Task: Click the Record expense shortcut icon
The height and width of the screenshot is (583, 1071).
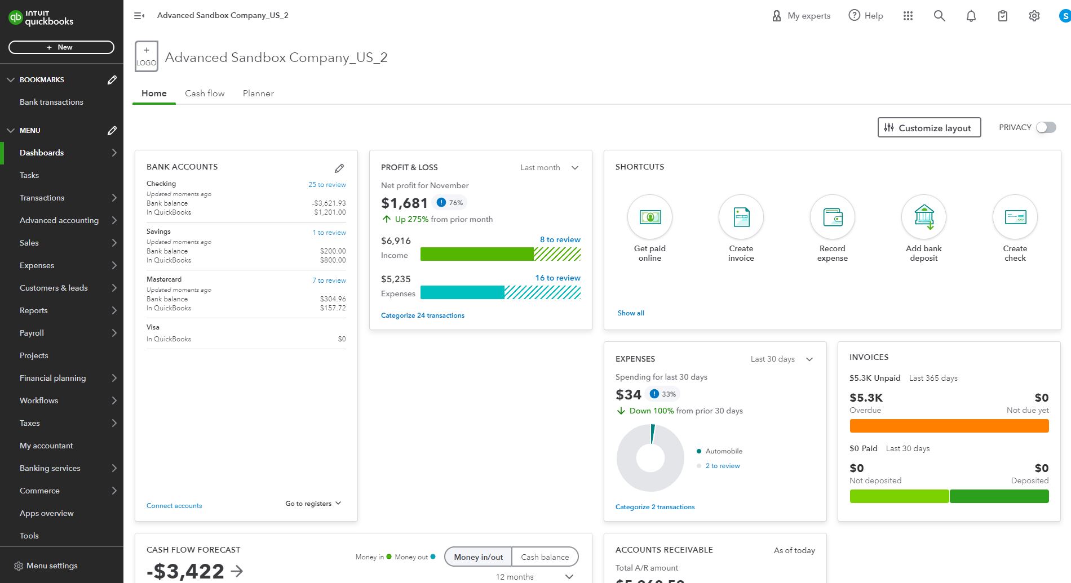Action: click(x=833, y=217)
